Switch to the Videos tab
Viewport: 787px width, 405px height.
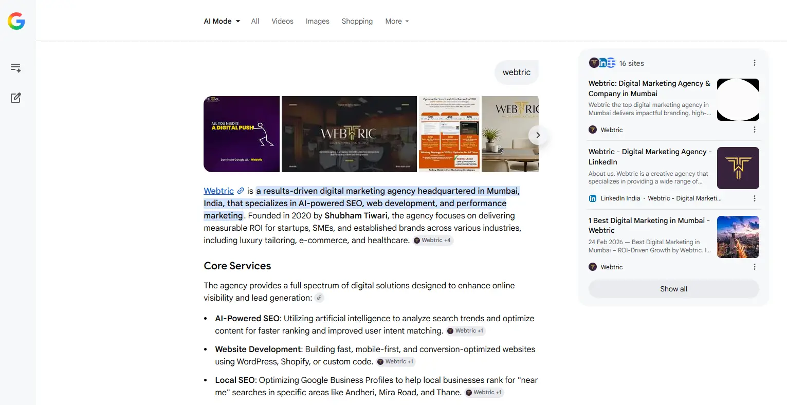point(282,21)
